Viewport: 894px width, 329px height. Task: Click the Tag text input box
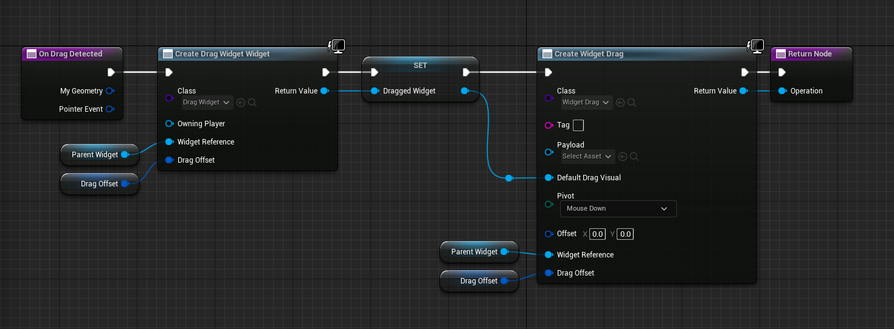pyautogui.click(x=578, y=125)
